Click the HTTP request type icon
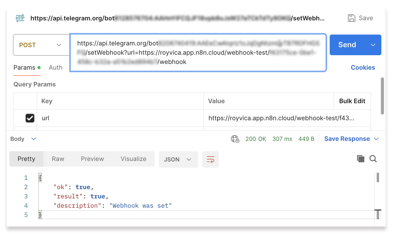393x235 pixels. pos(20,18)
